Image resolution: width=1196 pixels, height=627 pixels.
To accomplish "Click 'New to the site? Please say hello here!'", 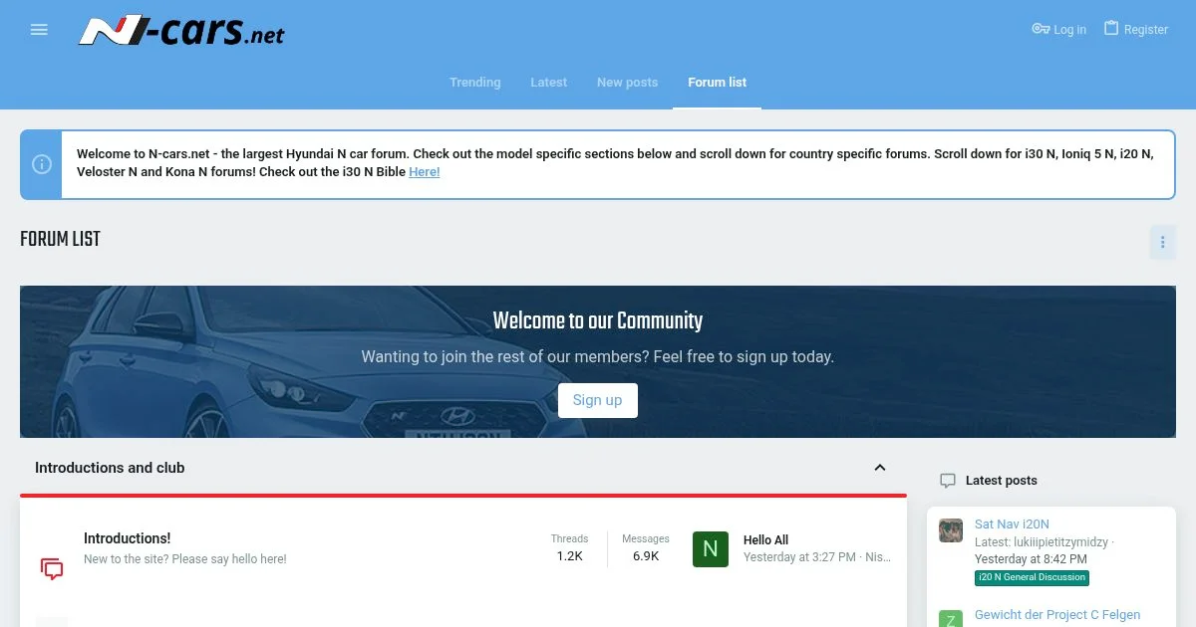I will [185, 559].
